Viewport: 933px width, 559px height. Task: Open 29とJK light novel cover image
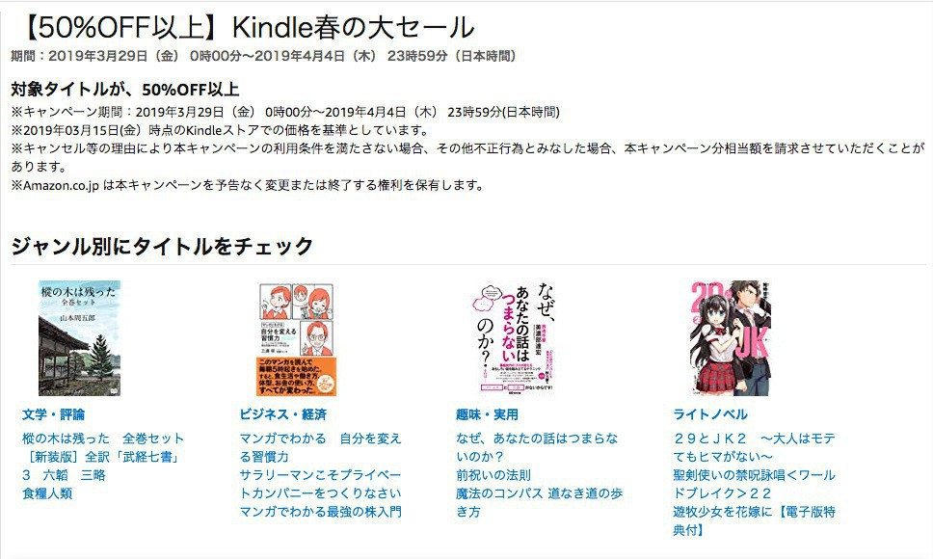pos(730,337)
